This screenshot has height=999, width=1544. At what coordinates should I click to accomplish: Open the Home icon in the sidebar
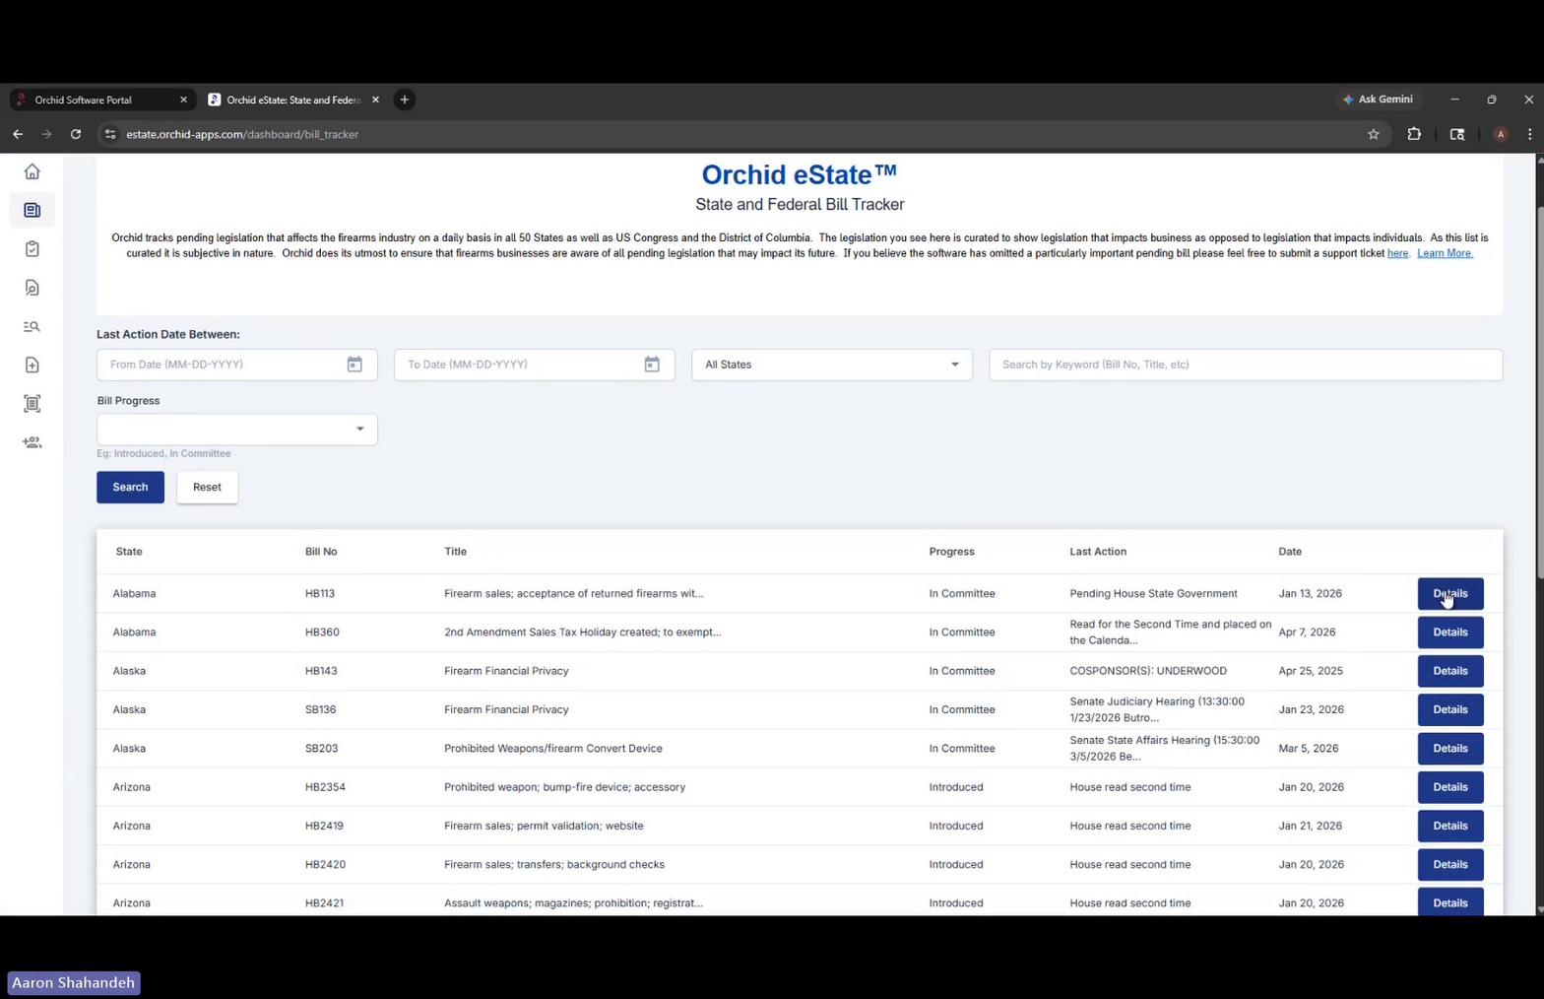click(32, 171)
